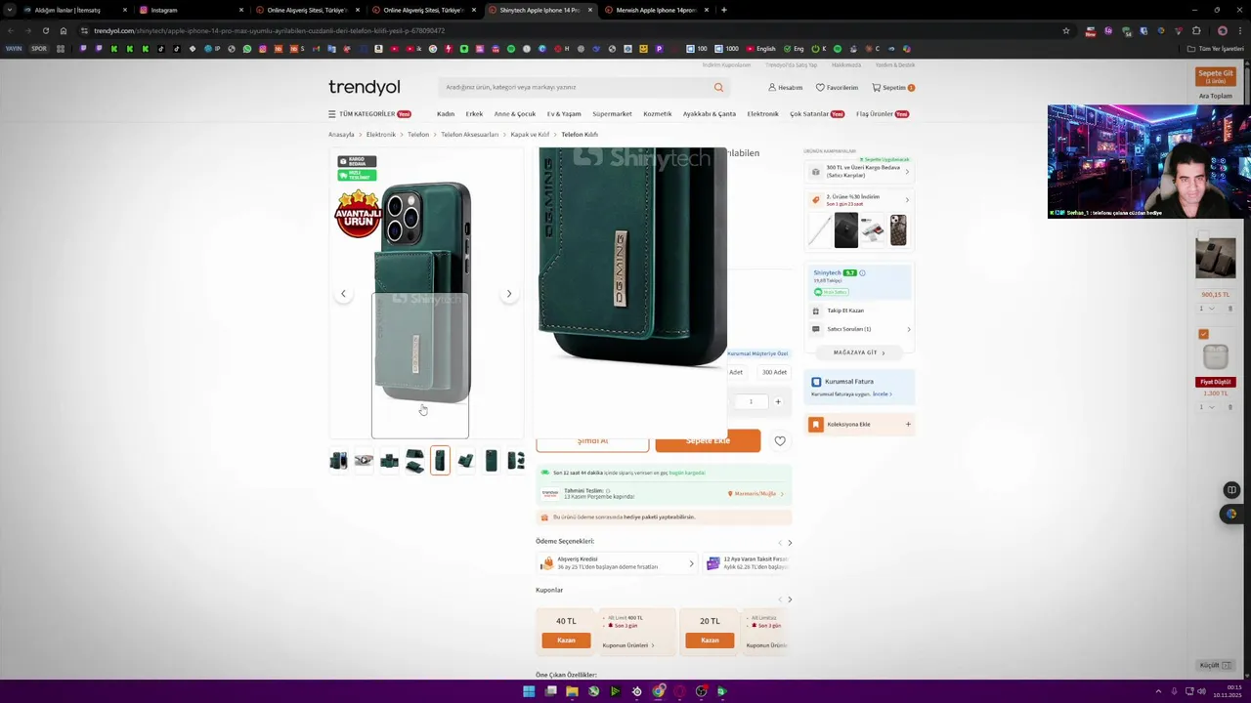Uncheck the earbuds cart item checkbox
Viewport: 1251px width, 703px height.
point(1203,335)
